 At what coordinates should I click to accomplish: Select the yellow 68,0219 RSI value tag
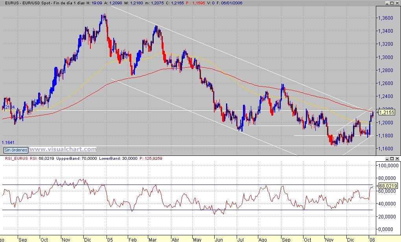pyautogui.click(x=388, y=186)
